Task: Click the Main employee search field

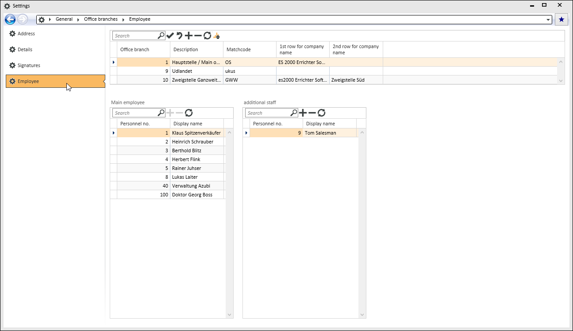Action: pyautogui.click(x=135, y=113)
